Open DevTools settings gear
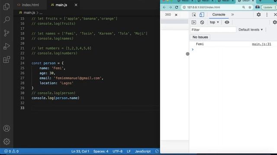 259,15
